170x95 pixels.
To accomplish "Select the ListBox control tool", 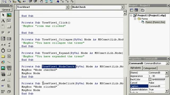I will (9, 39).
